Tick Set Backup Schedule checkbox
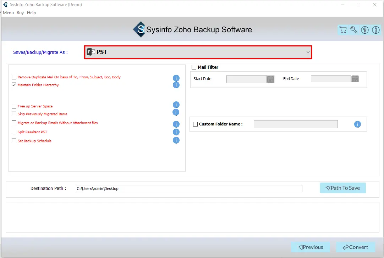384x258 pixels. click(14, 141)
